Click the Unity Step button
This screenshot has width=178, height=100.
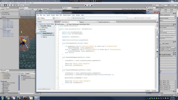pos(92,5)
